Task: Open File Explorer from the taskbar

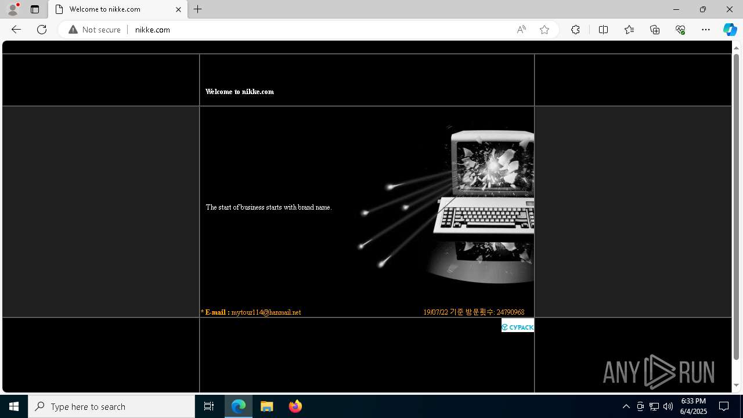Action: tap(267, 406)
